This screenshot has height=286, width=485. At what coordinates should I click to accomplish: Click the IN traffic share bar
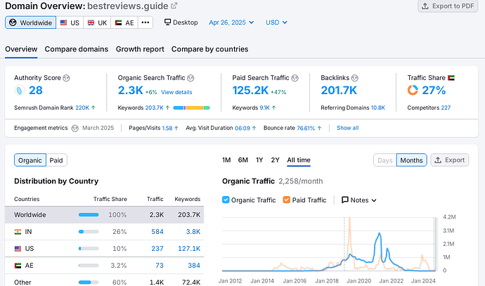(x=89, y=232)
